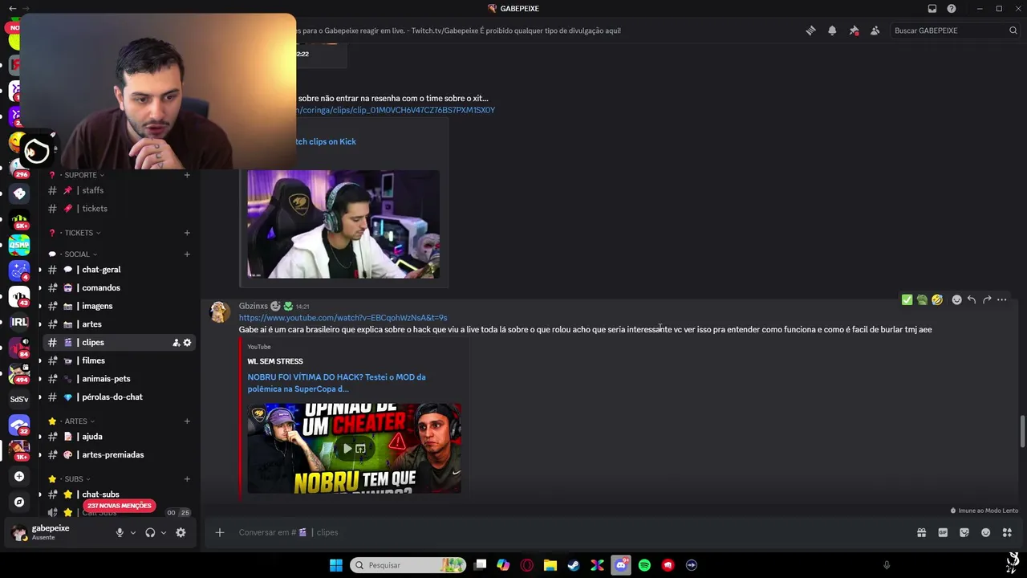Open the Windows Start menu
The height and width of the screenshot is (578, 1027).
336,565
